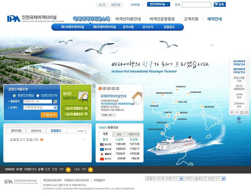Expand the 여객사홈페이지 바로가기 dropdown
The image size is (251, 195).
pyautogui.click(x=205, y=179)
